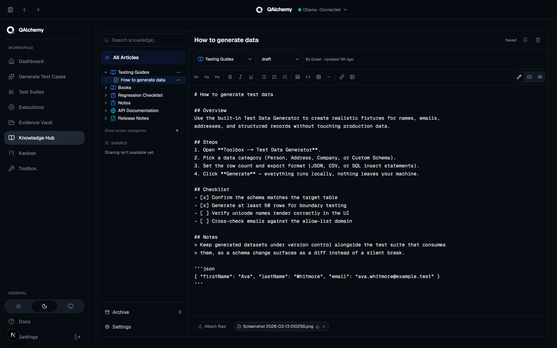Image resolution: width=557 pixels, height=348 pixels.
Task: Log out using the exit icon
Action: [x=78, y=337]
